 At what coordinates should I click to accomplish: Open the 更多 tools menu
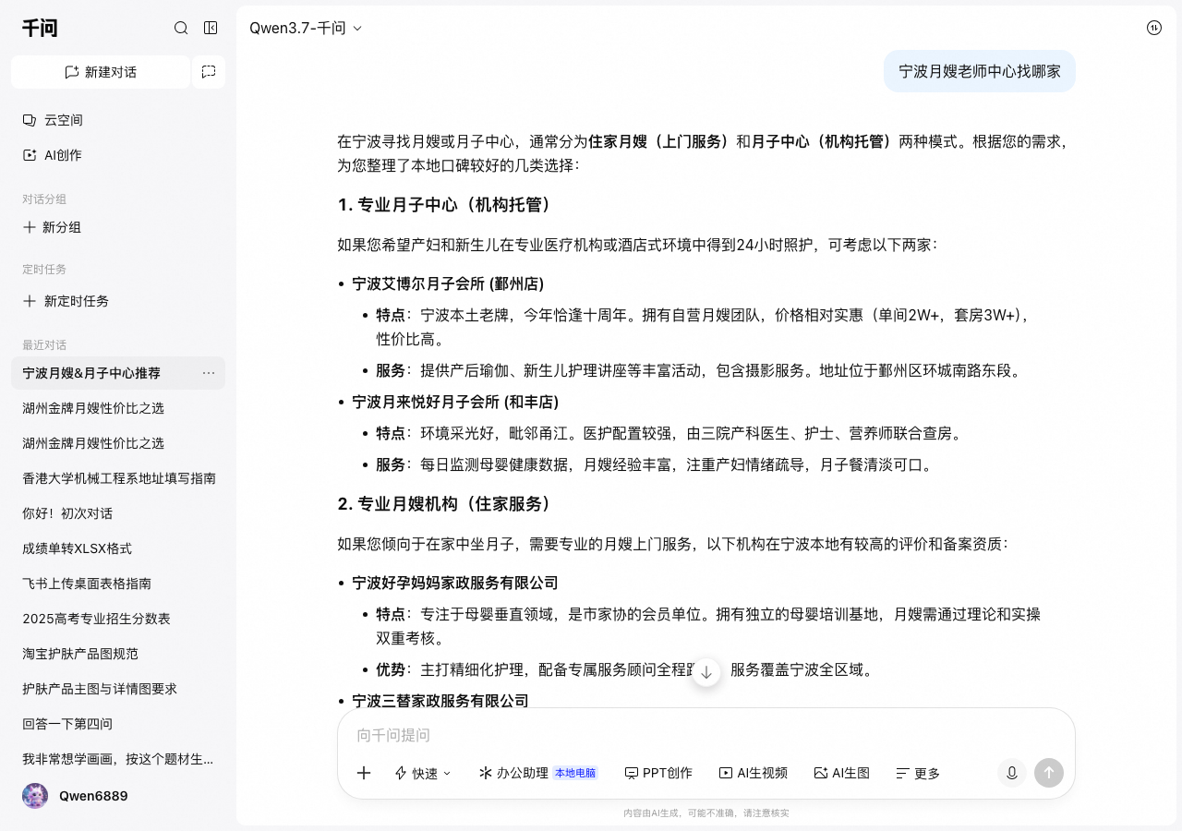click(918, 773)
